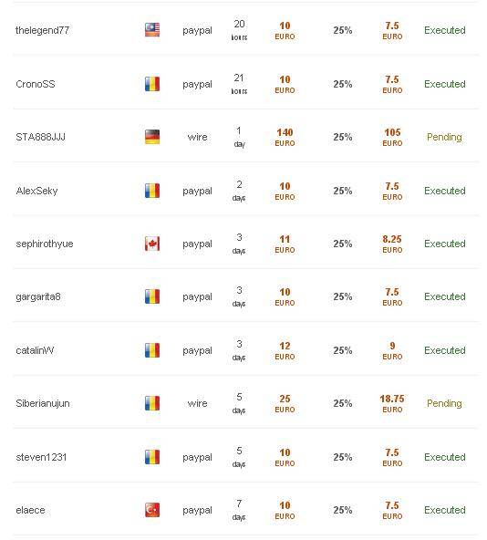Click the Pending status for Siberianujun

point(444,403)
